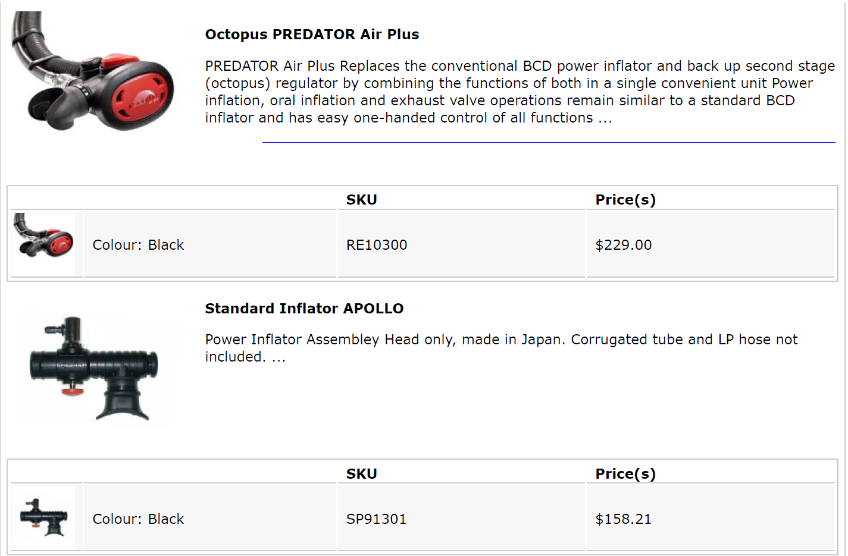Click the PREDATOR Air Plus description paragraph
Viewport: 848px width, 556px height.
520,92
